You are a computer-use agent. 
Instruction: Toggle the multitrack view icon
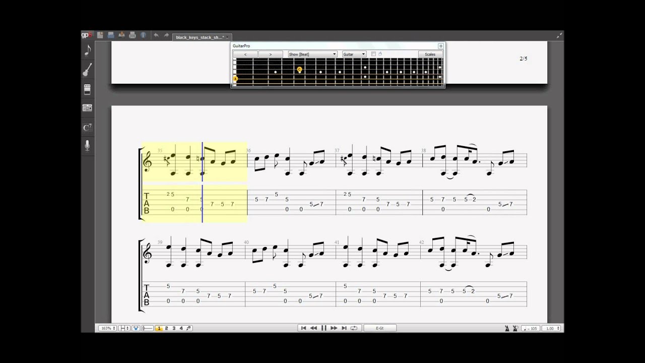tap(148, 328)
